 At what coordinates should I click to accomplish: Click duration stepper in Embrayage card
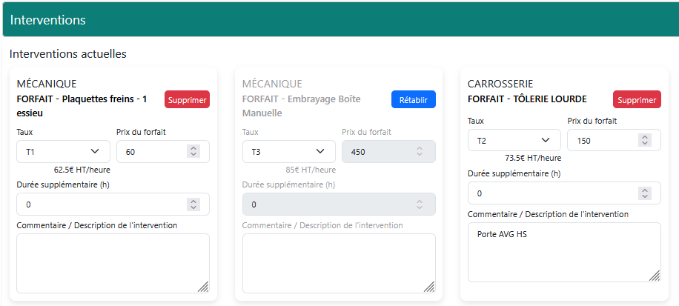click(420, 204)
